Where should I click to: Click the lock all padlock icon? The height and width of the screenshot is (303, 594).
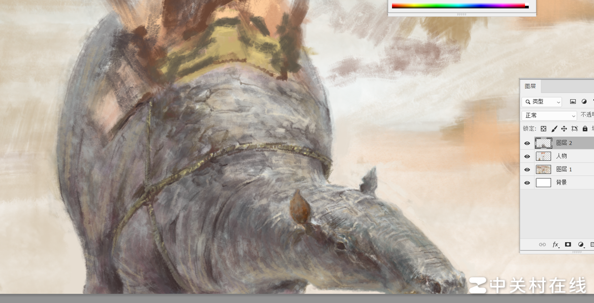pos(585,129)
